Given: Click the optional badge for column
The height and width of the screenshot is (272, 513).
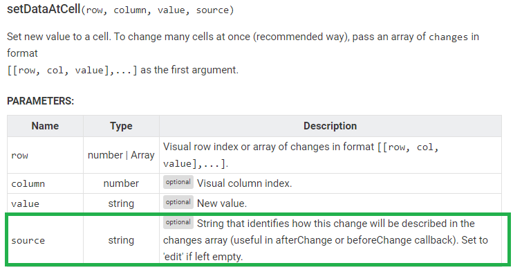Looking at the screenshot, I should point(178,182).
